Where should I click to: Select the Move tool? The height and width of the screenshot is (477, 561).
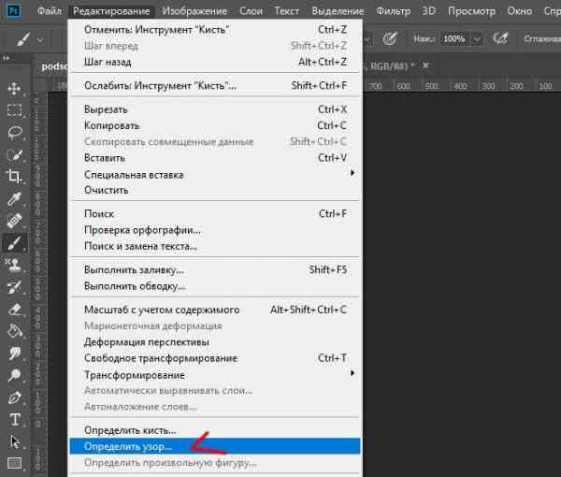pyautogui.click(x=15, y=88)
